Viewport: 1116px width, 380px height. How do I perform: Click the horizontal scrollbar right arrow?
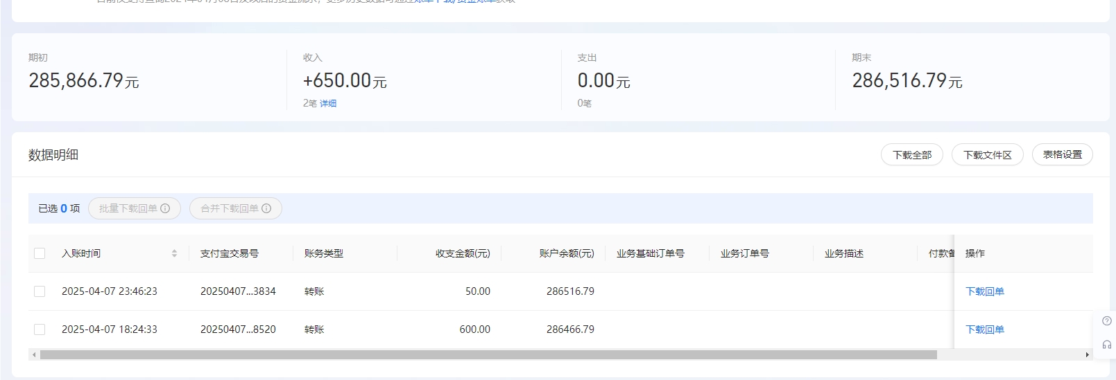tap(1087, 354)
